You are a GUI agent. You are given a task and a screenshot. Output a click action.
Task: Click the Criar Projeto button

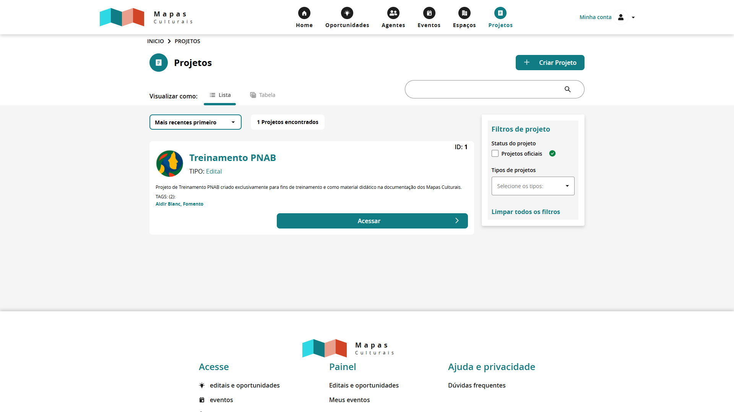coord(550,62)
